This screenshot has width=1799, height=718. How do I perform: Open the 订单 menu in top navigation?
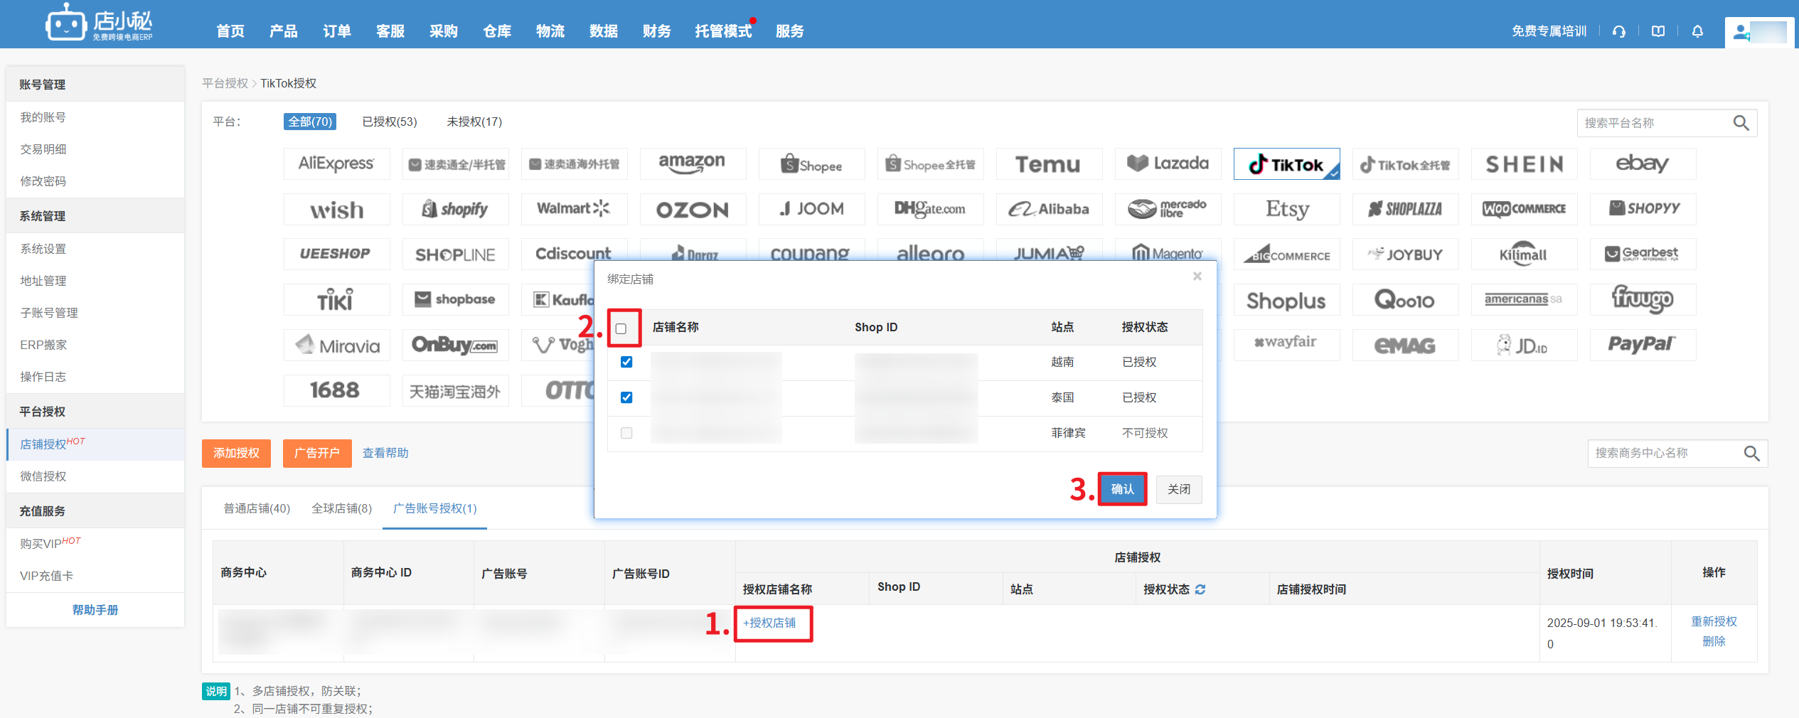coord(336,31)
